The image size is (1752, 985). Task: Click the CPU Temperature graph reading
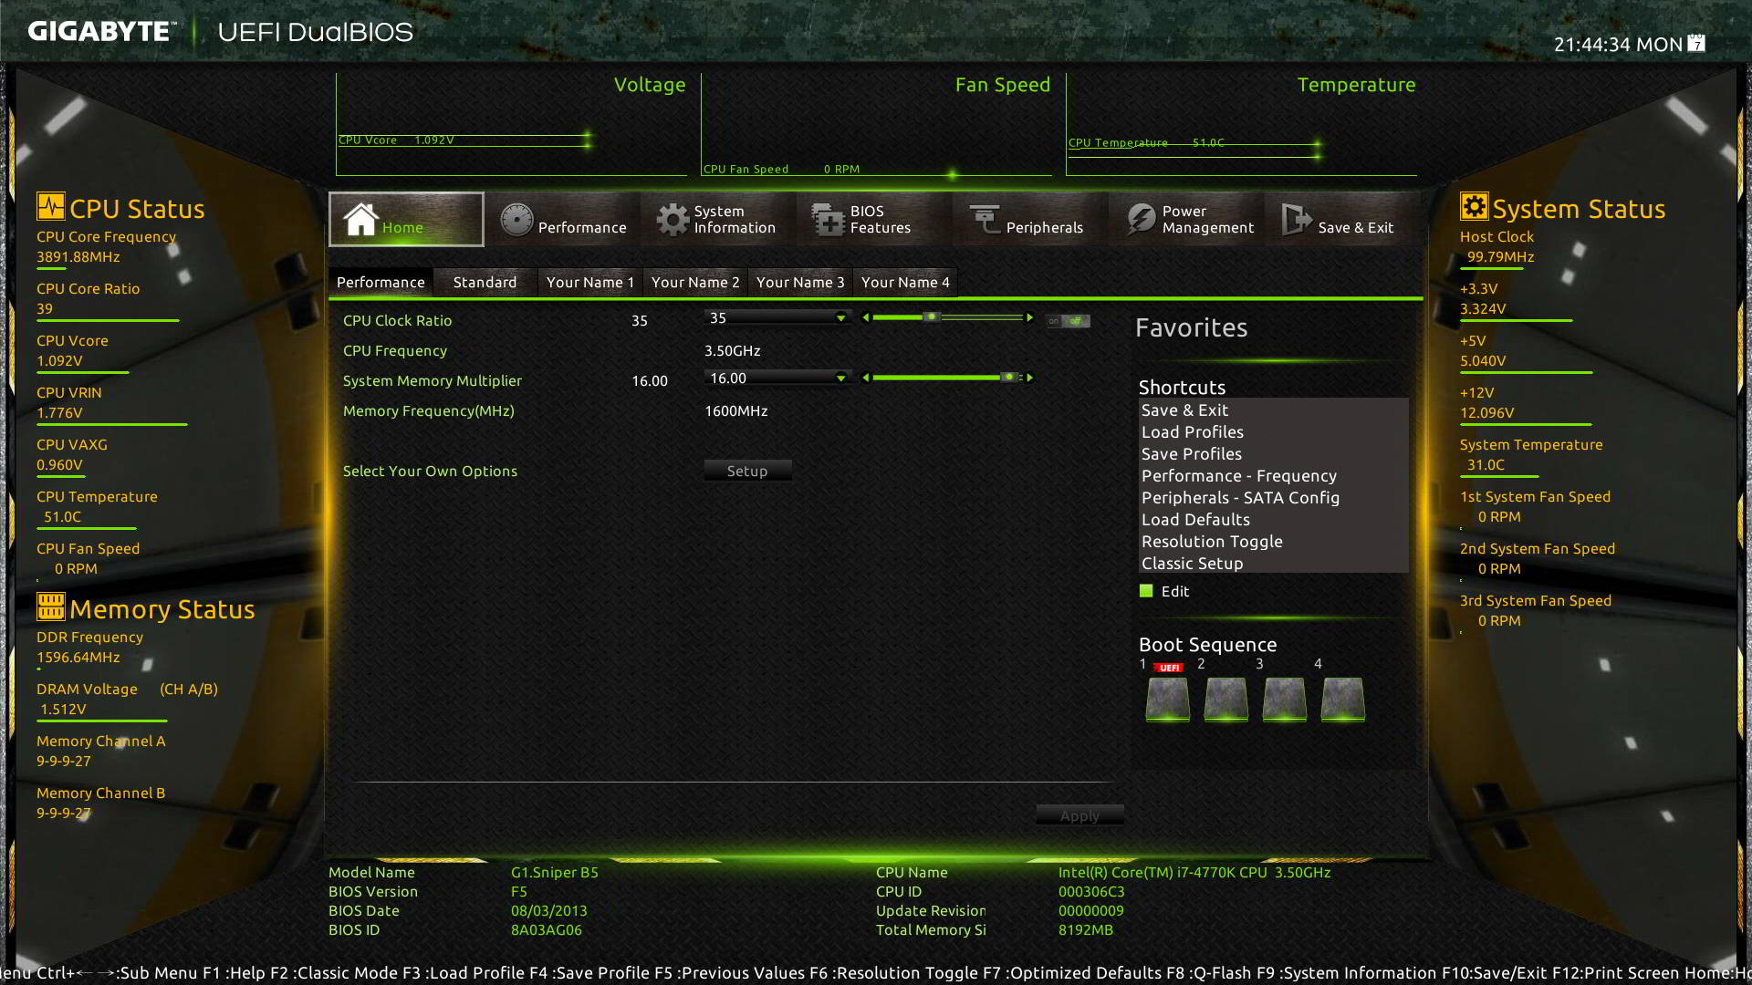[1146, 143]
